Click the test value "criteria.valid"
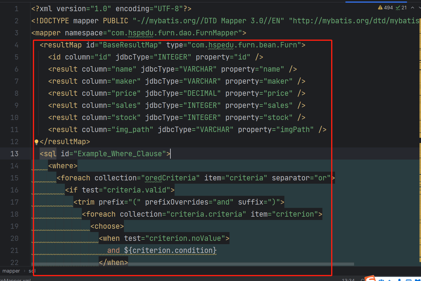The width and height of the screenshot is (421, 281). point(137,190)
